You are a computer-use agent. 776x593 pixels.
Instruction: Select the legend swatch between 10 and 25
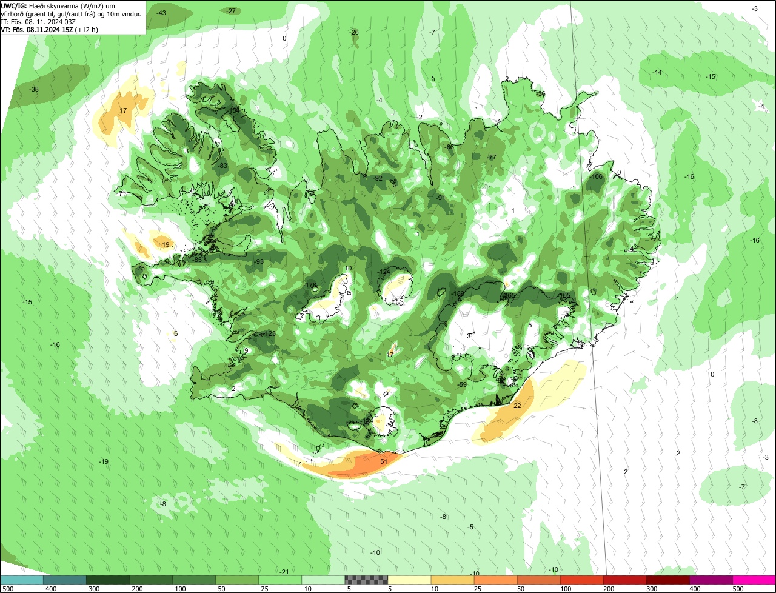click(452, 580)
